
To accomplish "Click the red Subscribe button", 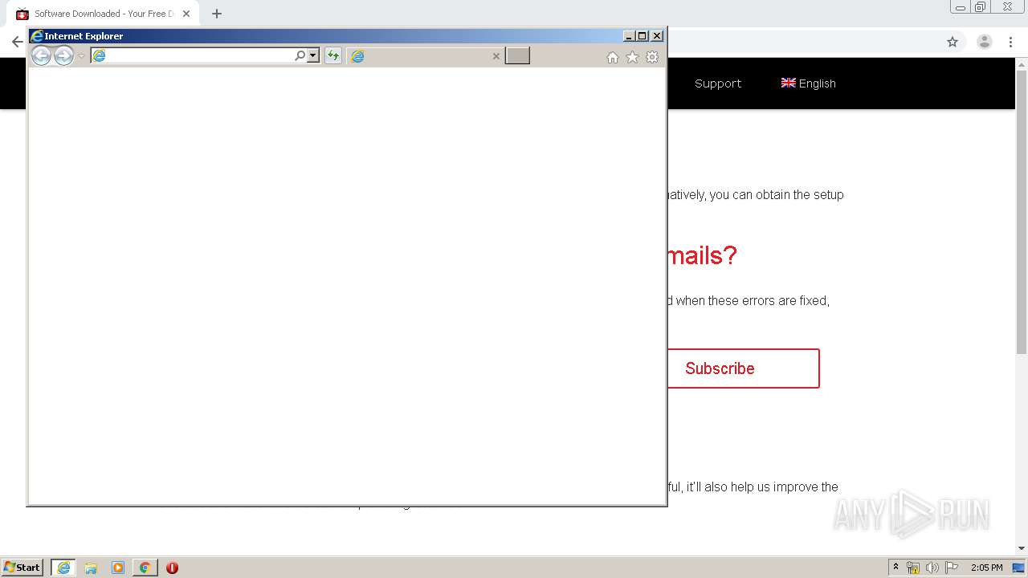I will 744,368.
